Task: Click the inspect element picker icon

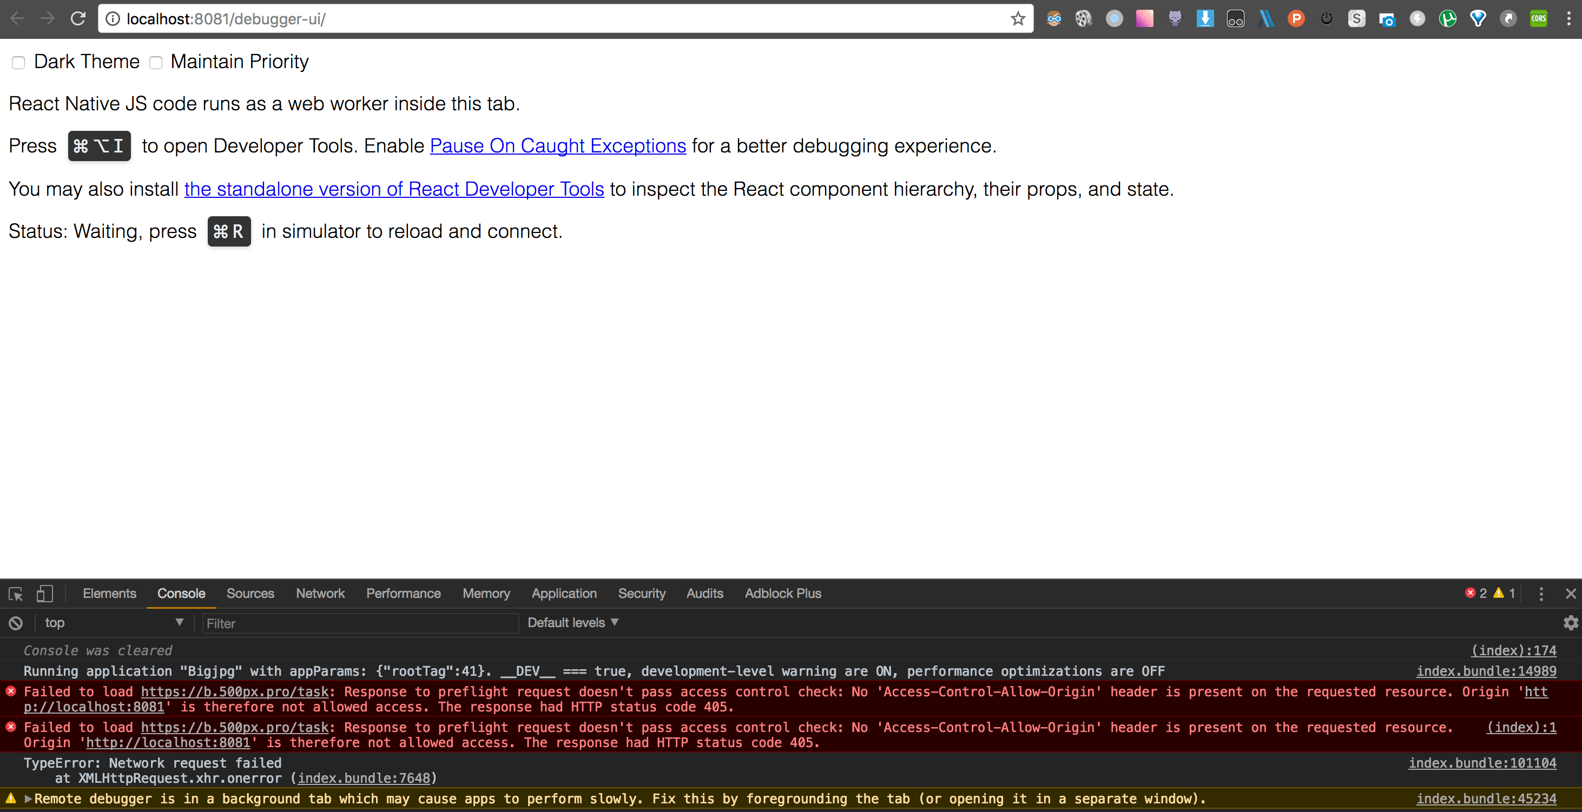Action: (x=16, y=594)
